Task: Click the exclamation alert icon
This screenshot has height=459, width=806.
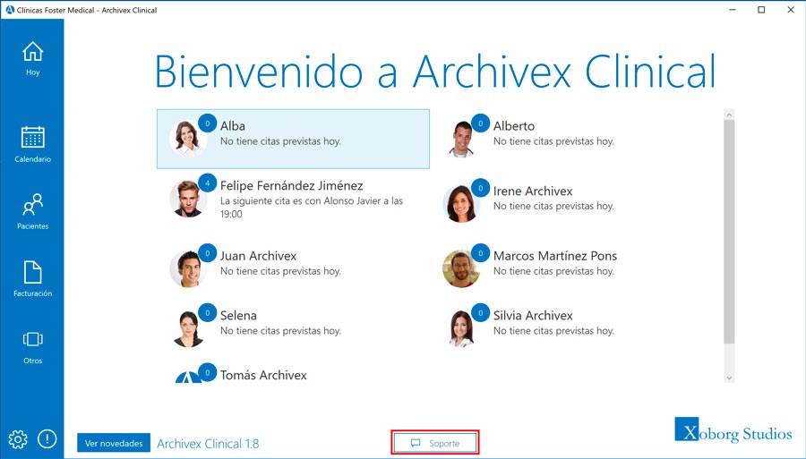Action: 47,439
